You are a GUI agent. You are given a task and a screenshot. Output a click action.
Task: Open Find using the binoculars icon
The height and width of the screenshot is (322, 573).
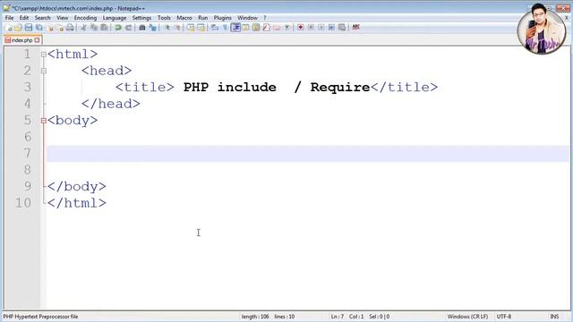coord(142,28)
